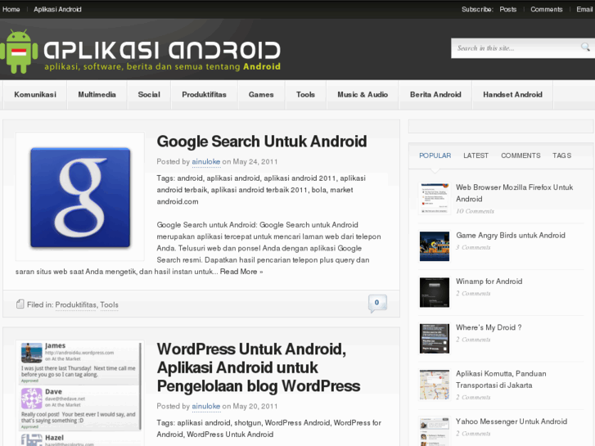This screenshot has width=595, height=446.
Task: Open Google Search Untuk Android post title
Action: 262,142
